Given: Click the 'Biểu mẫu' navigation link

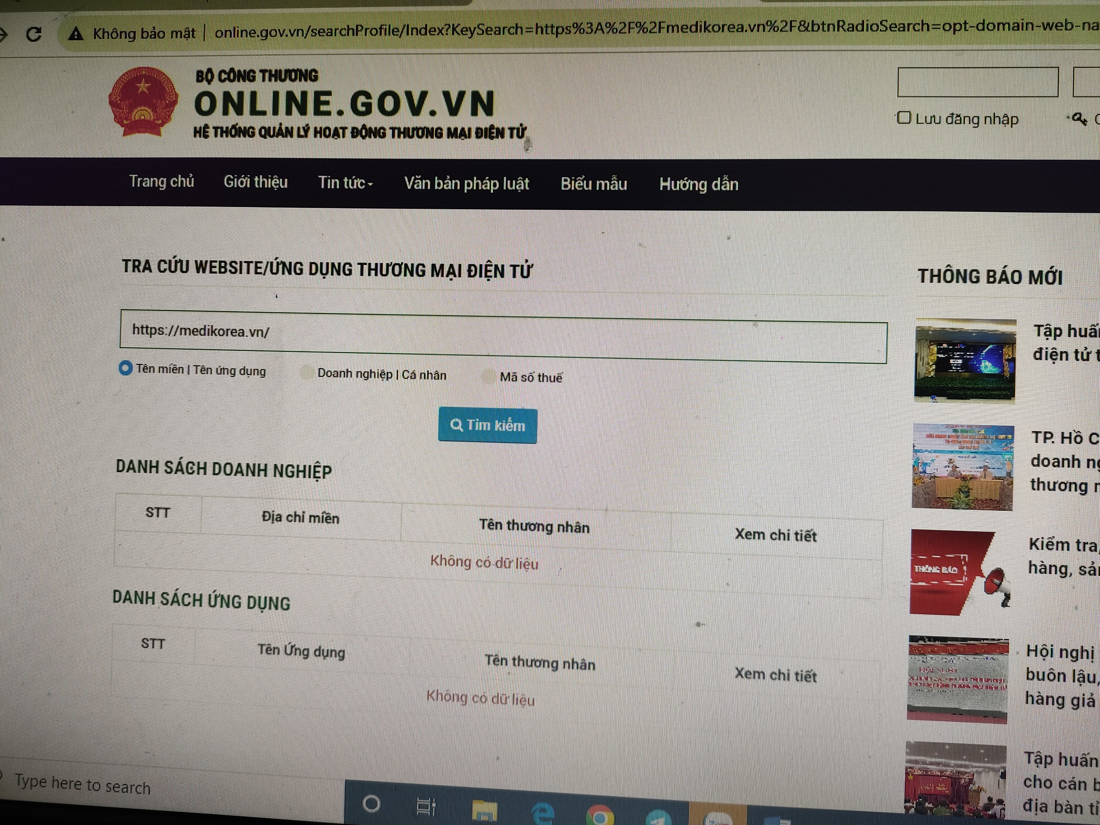Looking at the screenshot, I should click(593, 184).
